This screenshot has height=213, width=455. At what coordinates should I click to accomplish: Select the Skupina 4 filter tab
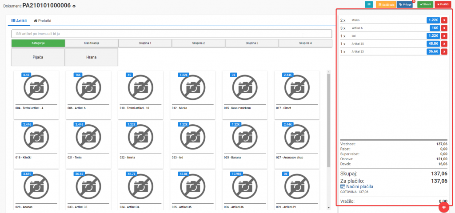(305, 43)
